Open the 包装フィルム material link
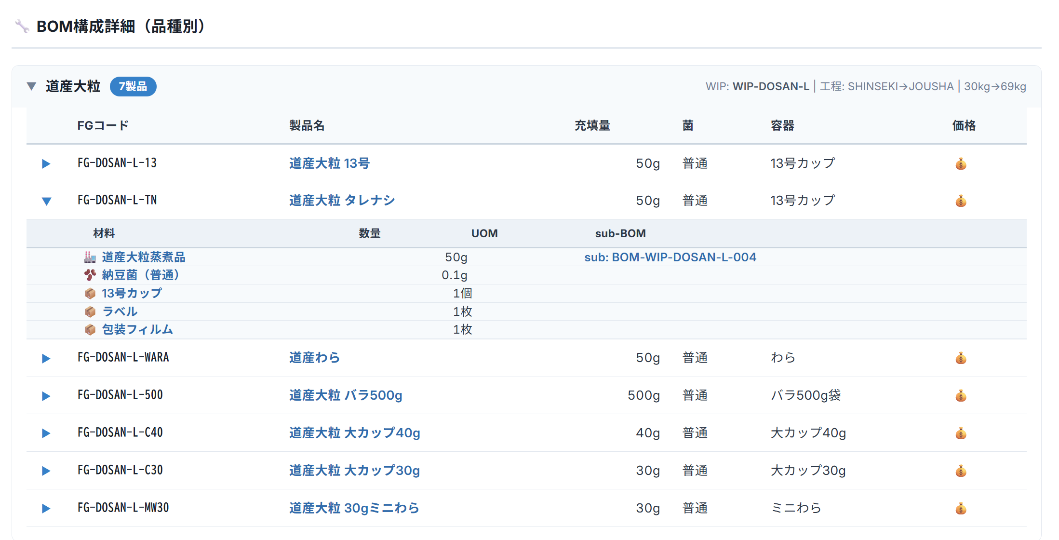The image size is (1059, 540). coord(137,330)
